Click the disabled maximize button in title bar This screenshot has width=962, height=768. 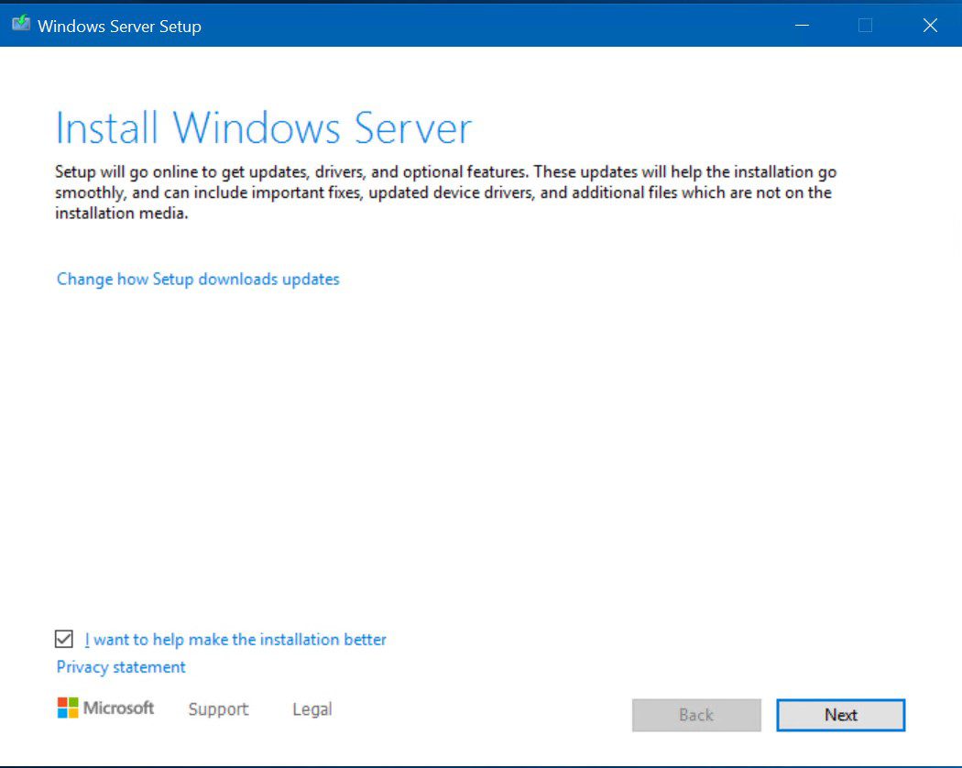(x=865, y=25)
